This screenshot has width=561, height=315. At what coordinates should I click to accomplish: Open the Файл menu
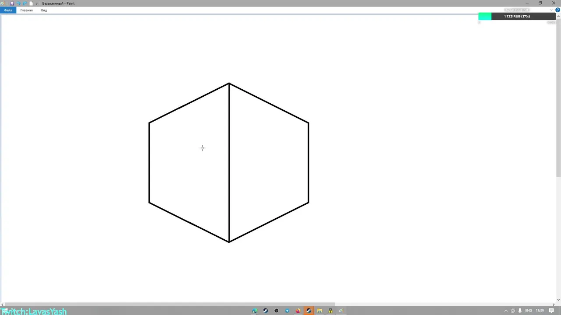pos(8,10)
